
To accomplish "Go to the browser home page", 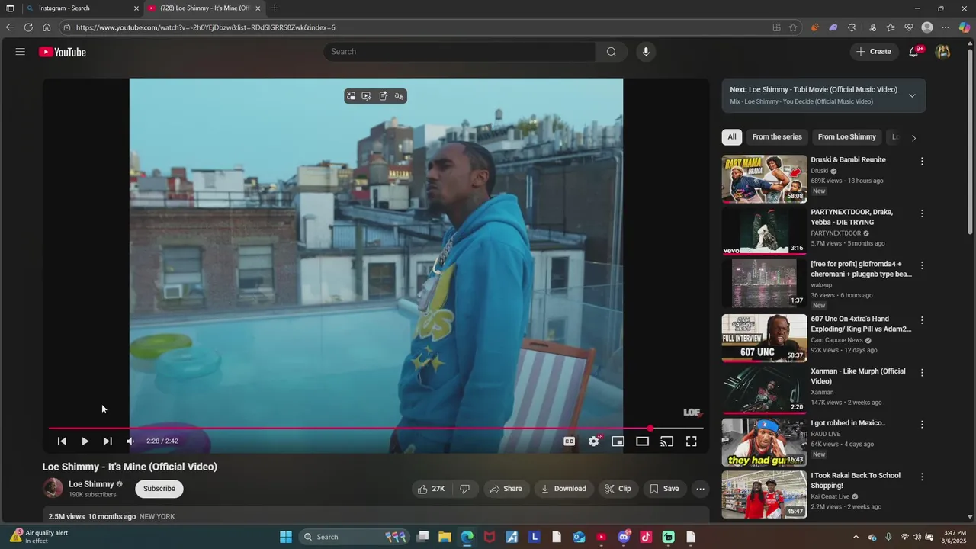I will coord(47,27).
